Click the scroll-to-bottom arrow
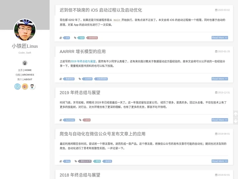The width and height of the screenshot is (238, 179). pos(236,121)
